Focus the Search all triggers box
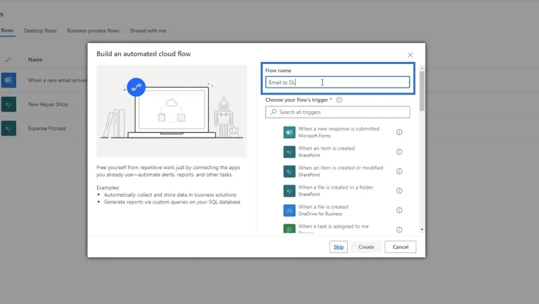The width and height of the screenshot is (539, 304). [338, 112]
